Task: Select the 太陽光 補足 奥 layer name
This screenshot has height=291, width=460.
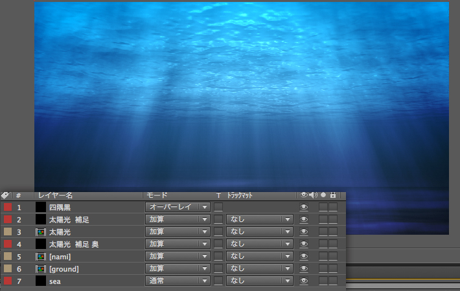Action: pyautogui.click(x=75, y=244)
